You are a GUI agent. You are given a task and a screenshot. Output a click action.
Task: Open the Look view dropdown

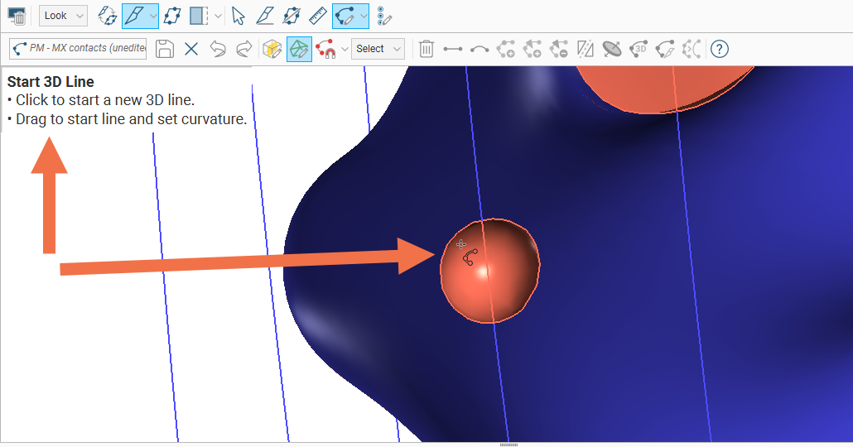[63, 16]
